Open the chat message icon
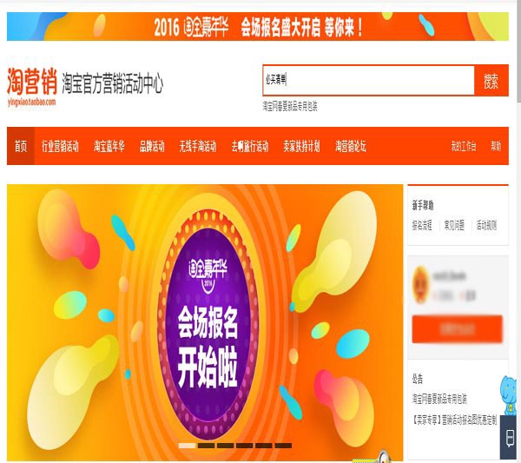 [x=510, y=438]
